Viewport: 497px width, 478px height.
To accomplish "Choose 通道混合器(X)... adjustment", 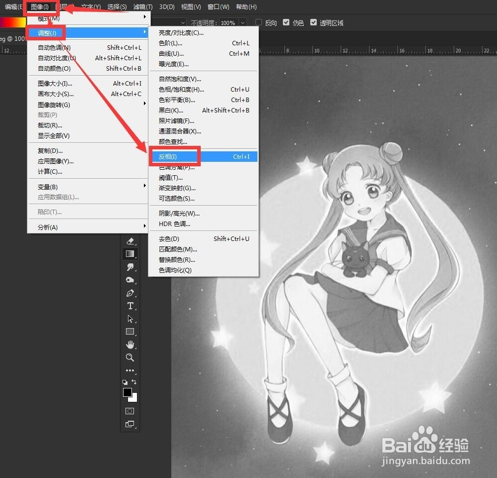I will tap(204, 131).
